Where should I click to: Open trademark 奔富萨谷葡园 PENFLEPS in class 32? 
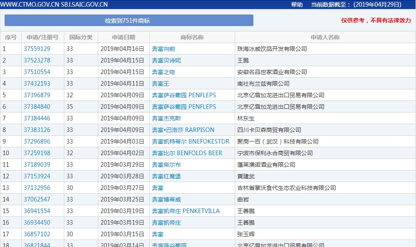(x=184, y=95)
